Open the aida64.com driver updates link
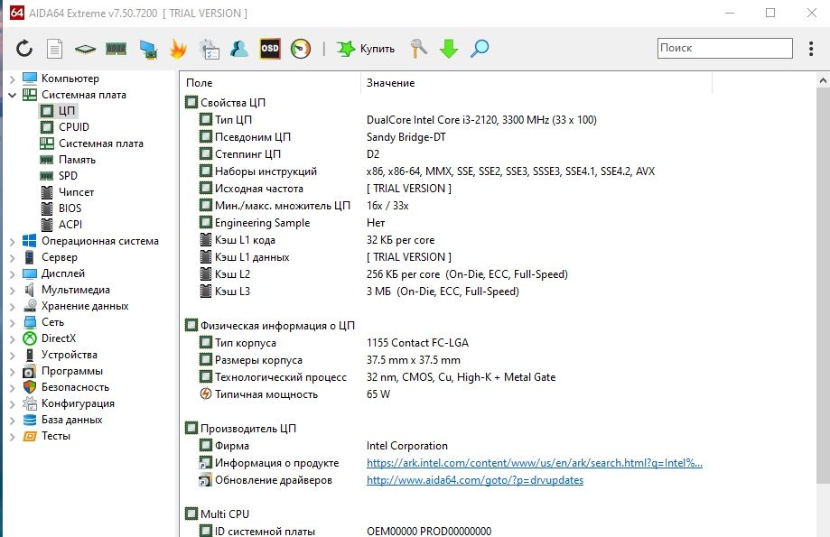Image resolution: width=830 pixels, height=537 pixels. (475, 480)
